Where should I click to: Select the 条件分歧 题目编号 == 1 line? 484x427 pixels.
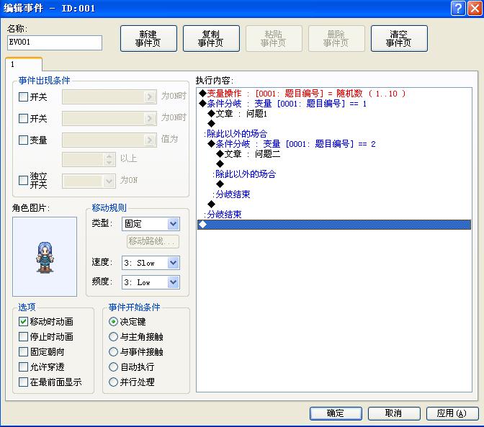coord(283,104)
